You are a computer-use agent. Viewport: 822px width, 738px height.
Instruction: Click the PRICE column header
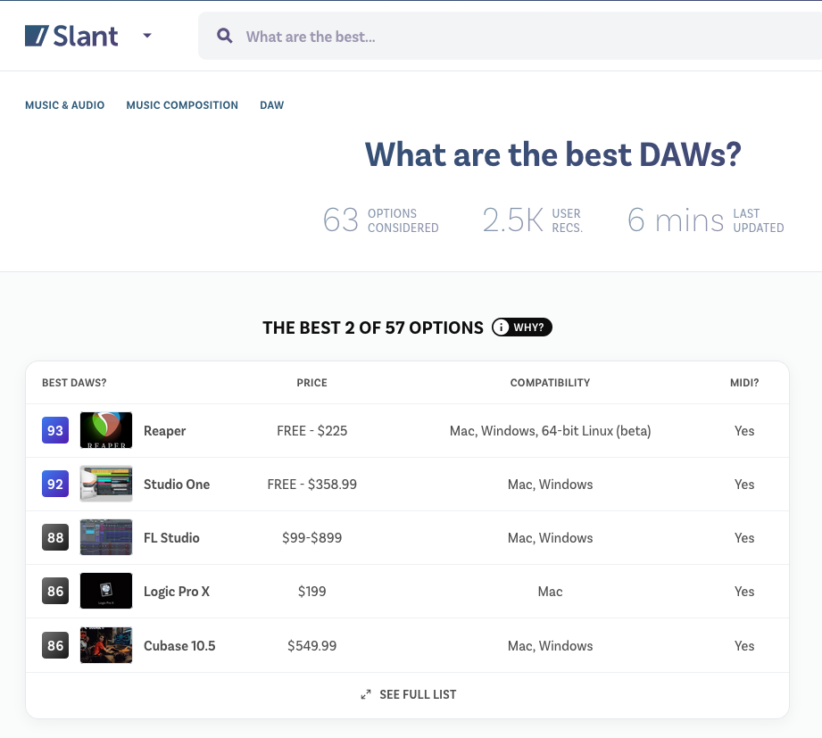point(311,383)
